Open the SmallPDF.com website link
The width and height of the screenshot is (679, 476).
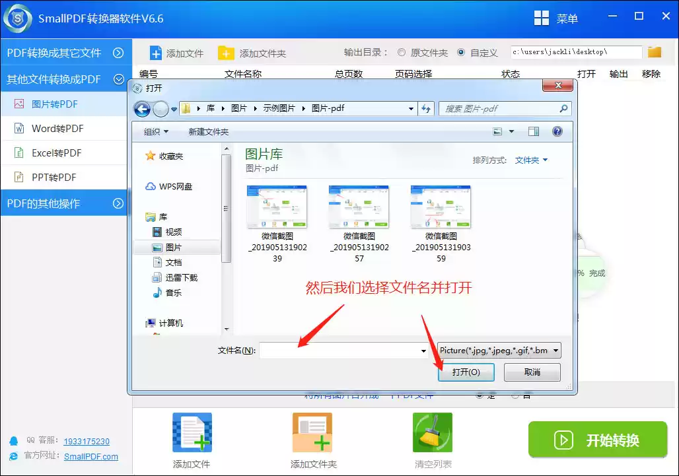coord(91,456)
